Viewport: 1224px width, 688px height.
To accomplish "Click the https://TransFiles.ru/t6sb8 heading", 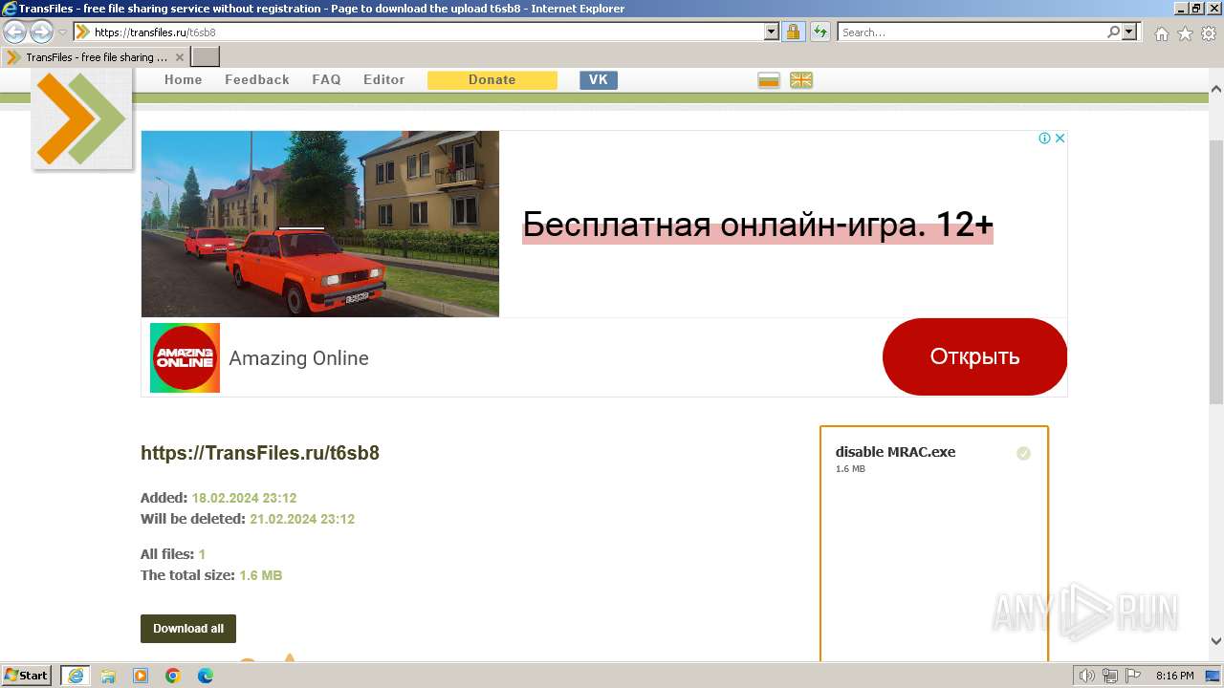I will [260, 453].
